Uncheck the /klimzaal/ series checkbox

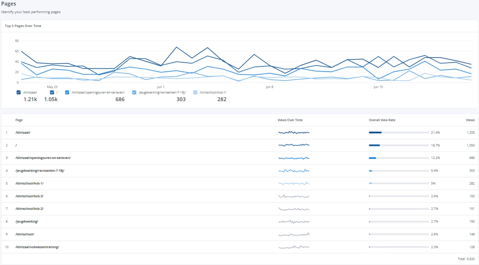tap(19, 92)
